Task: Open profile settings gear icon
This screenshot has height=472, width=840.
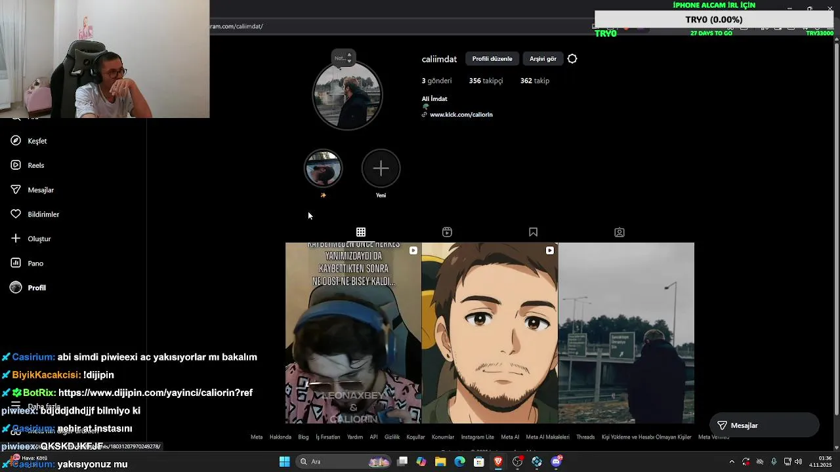Action: tap(572, 59)
